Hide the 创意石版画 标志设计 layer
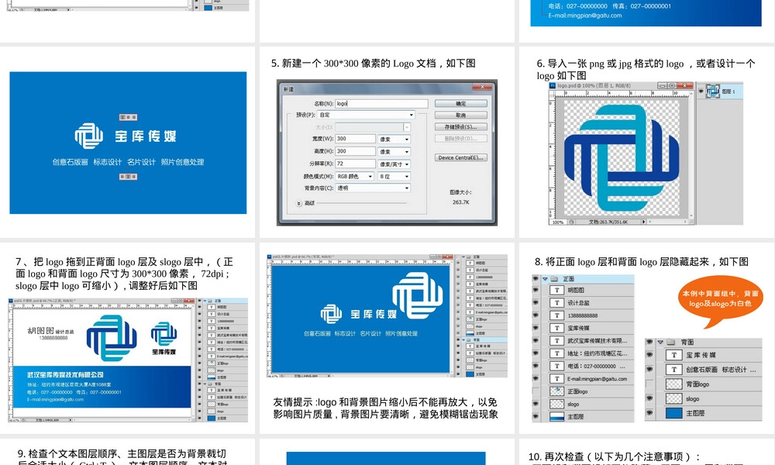The height and width of the screenshot is (465, 775). tap(649, 369)
